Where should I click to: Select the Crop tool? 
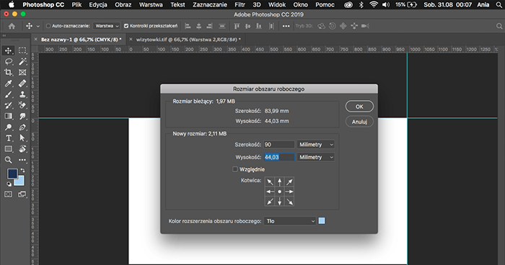(x=8, y=72)
